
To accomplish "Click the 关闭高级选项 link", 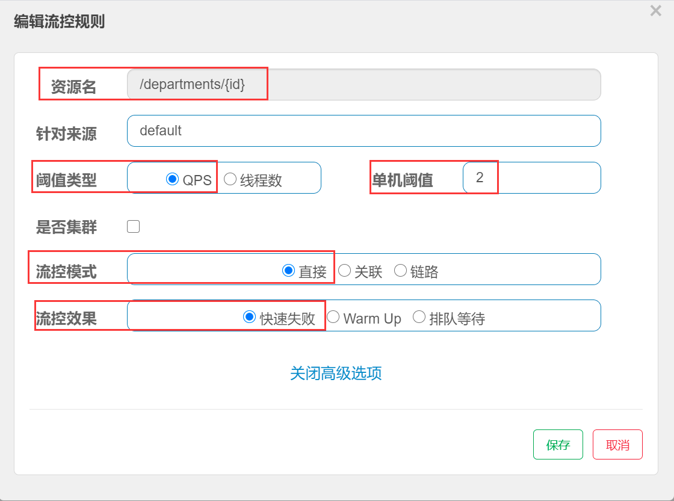I will (336, 373).
